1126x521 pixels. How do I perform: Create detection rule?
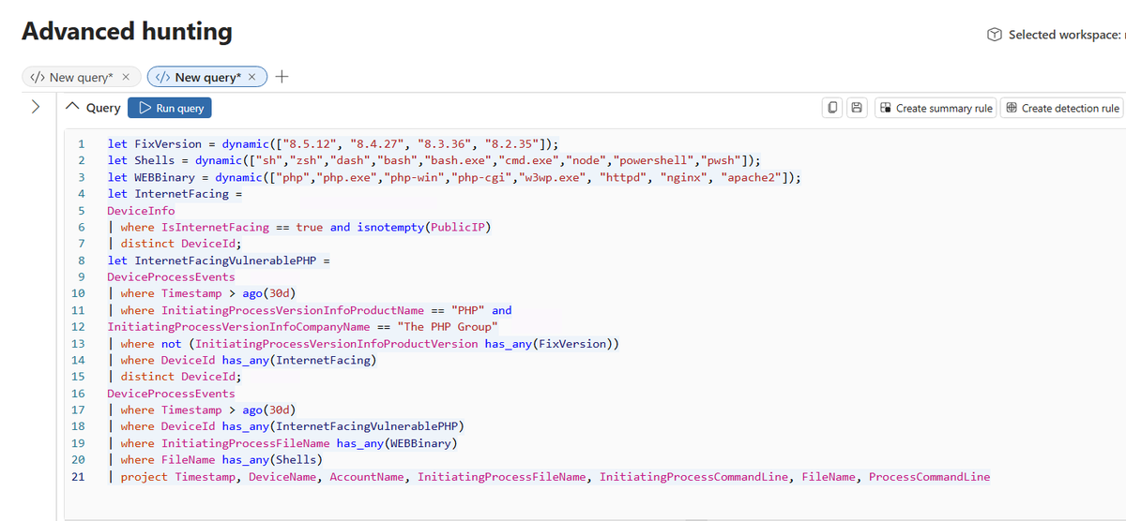tap(1062, 108)
